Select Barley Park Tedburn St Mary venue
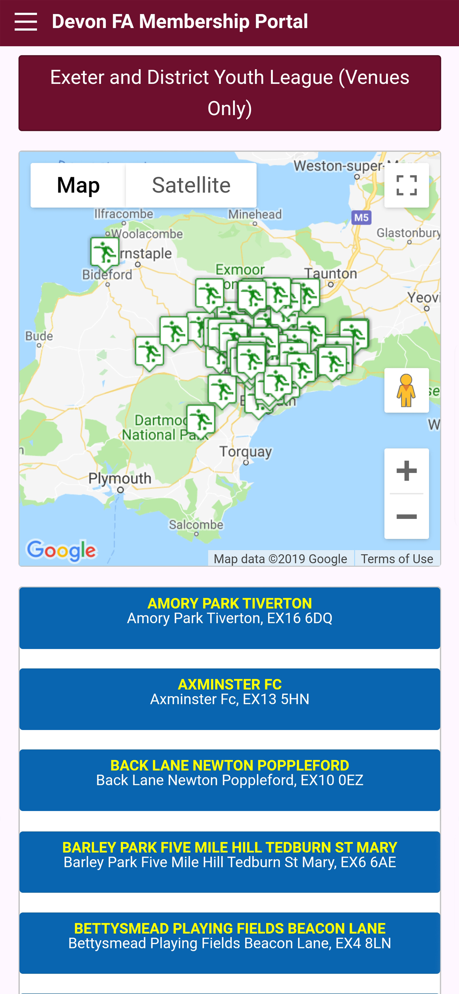Image resolution: width=459 pixels, height=994 pixels. coord(230,862)
